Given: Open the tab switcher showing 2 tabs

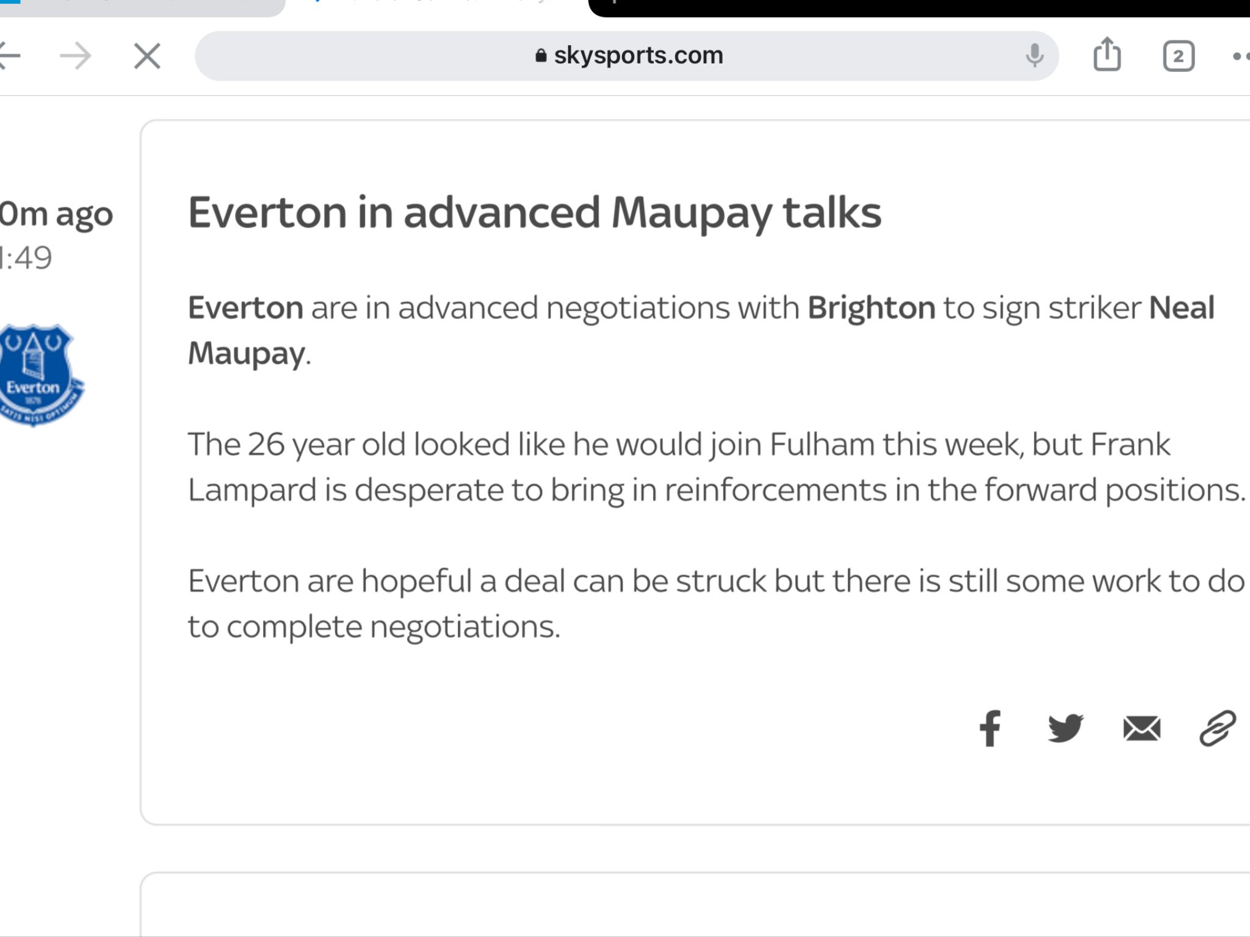Looking at the screenshot, I should click(x=1179, y=57).
